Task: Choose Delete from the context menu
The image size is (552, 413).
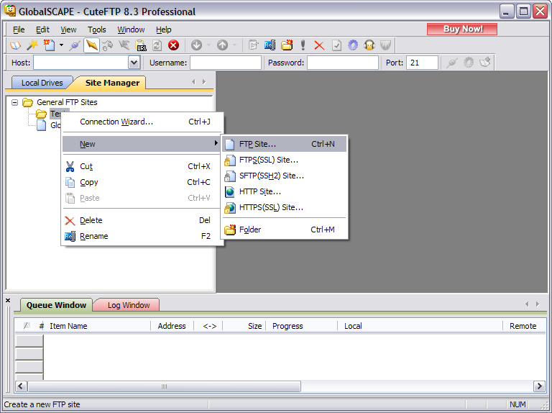Action: click(x=142, y=221)
